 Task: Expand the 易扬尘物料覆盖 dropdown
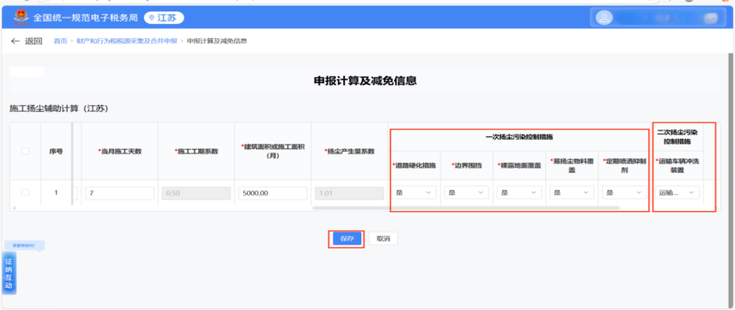pos(572,193)
